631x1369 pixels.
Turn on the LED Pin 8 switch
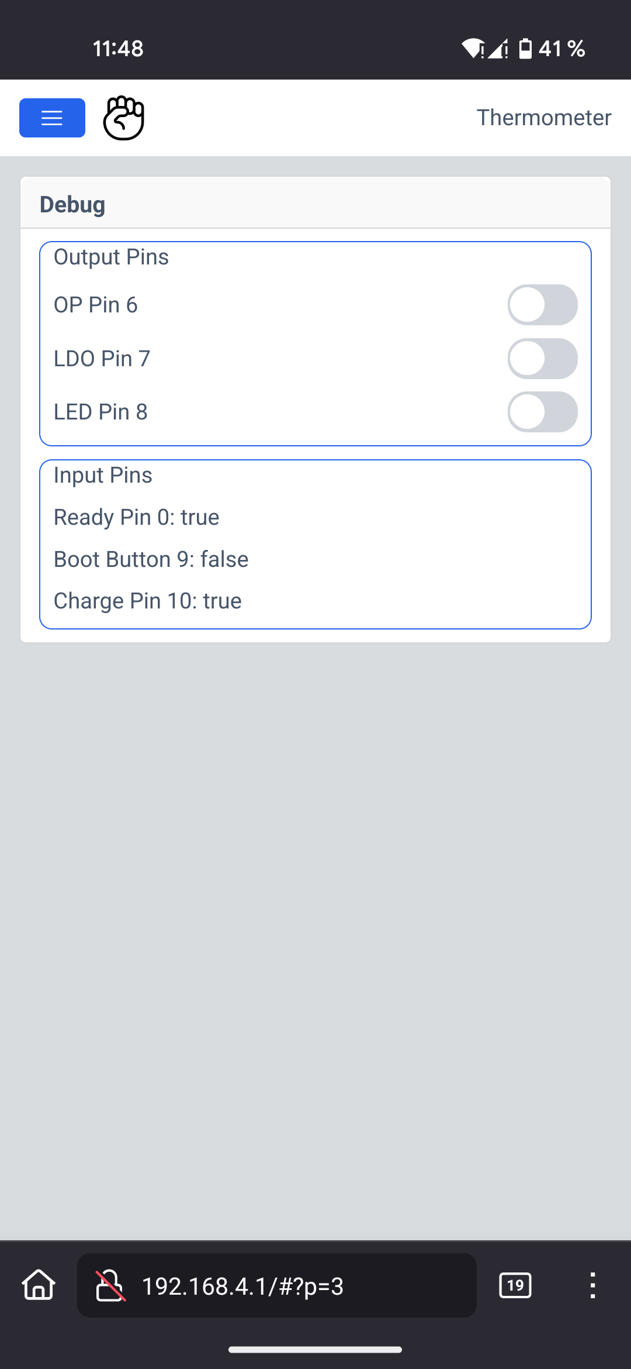coord(542,412)
